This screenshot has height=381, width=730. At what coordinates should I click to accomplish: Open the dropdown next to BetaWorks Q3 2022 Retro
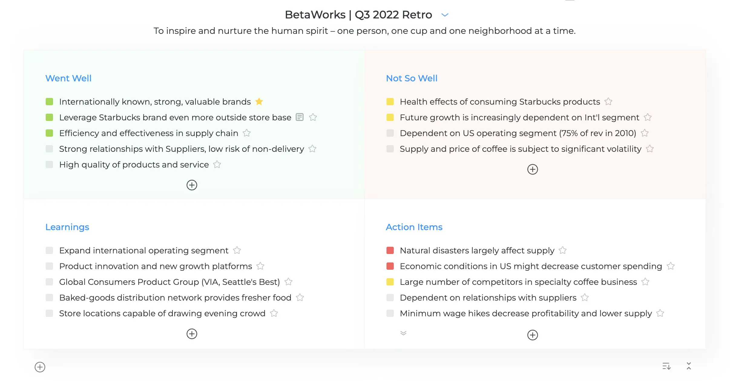point(445,15)
